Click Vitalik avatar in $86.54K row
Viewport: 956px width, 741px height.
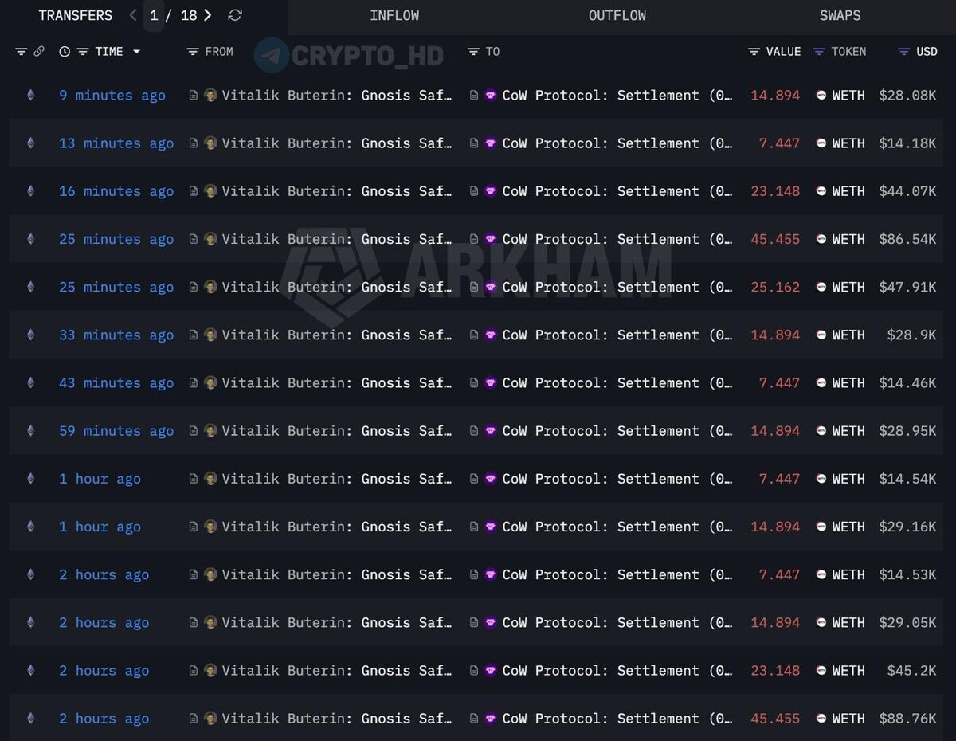point(210,238)
